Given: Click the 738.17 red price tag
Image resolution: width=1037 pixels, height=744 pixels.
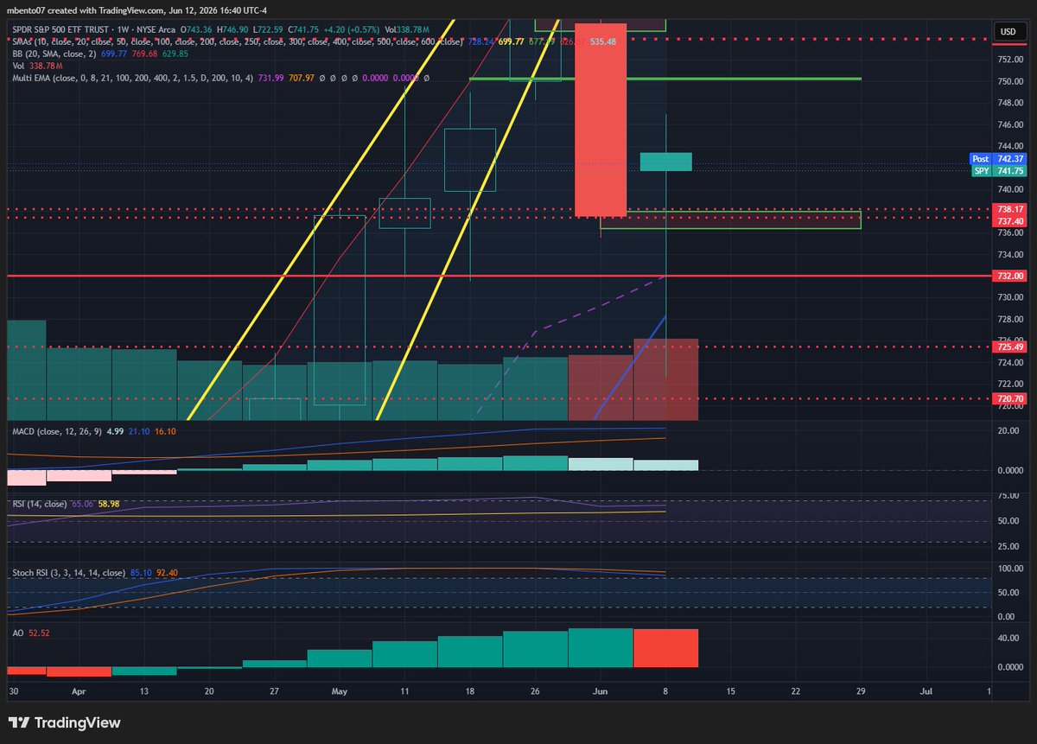Looking at the screenshot, I should [x=1010, y=209].
